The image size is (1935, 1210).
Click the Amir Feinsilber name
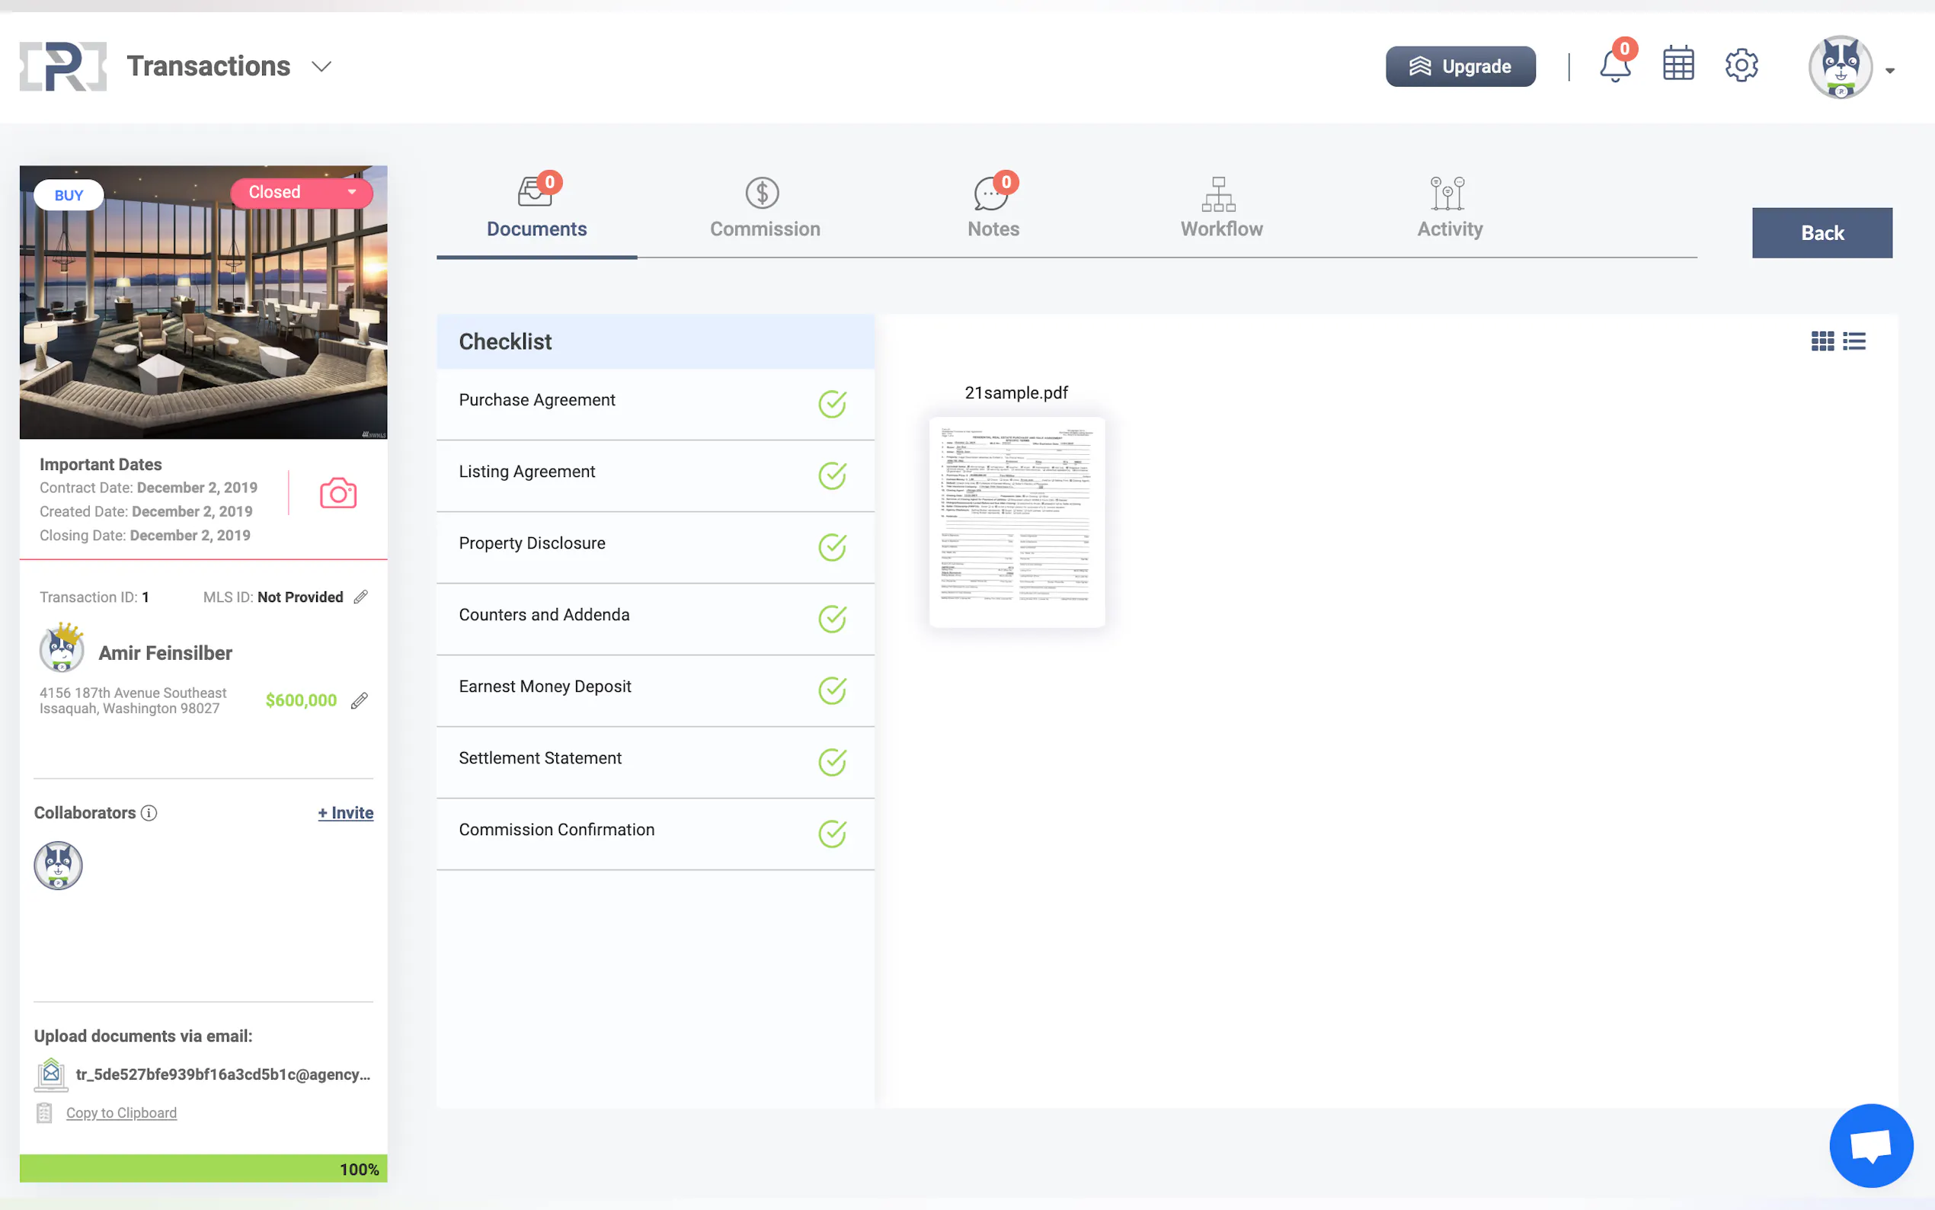point(165,653)
